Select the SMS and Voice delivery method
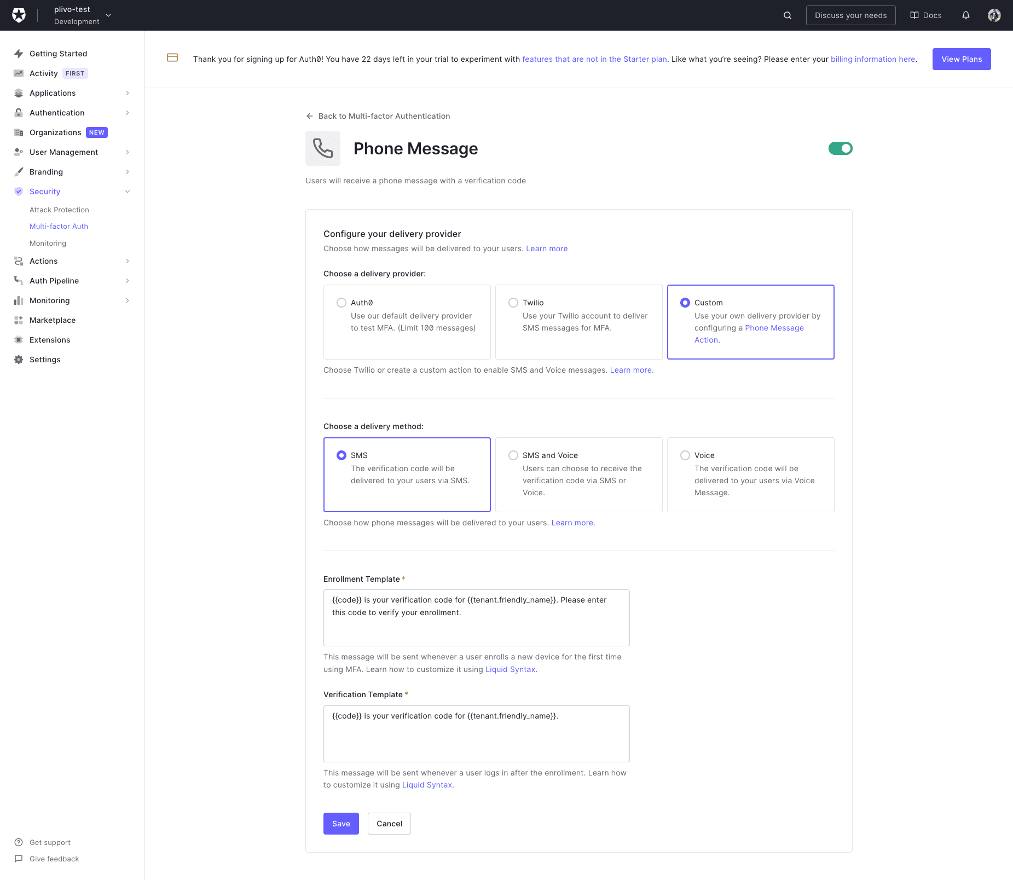 tap(513, 455)
